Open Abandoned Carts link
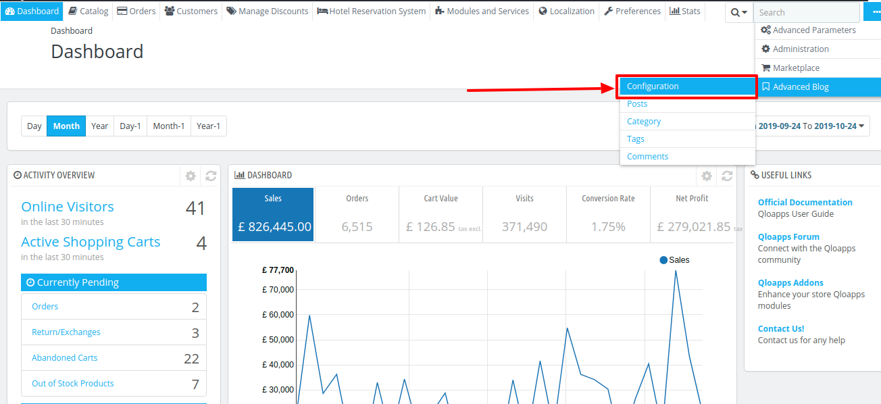Image resolution: width=881 pixels, height=404 pixels. pyautogui.click(x=65, y=358)
